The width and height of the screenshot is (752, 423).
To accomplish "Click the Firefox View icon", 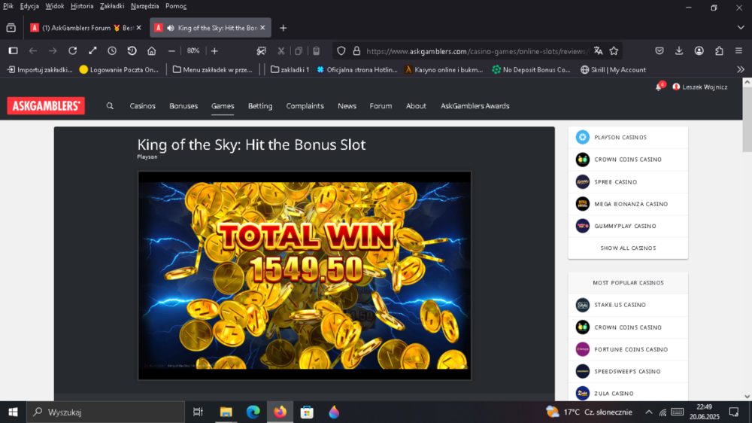I will [x=11, y=28].
